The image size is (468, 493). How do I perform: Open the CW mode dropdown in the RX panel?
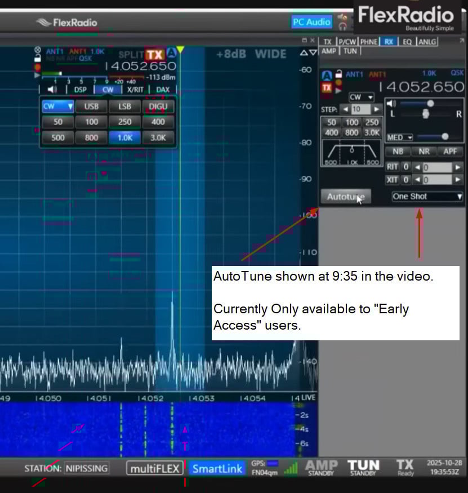click(361, 97)
